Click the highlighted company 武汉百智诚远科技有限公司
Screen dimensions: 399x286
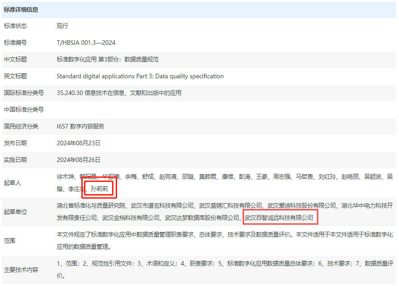pos(279,218)
